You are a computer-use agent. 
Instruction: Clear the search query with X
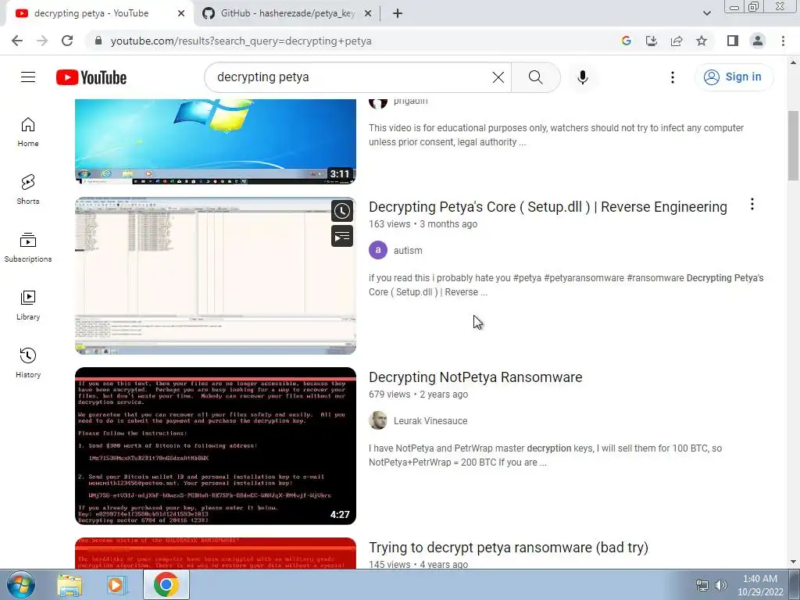pyautogui.click(x=498, y=77)
